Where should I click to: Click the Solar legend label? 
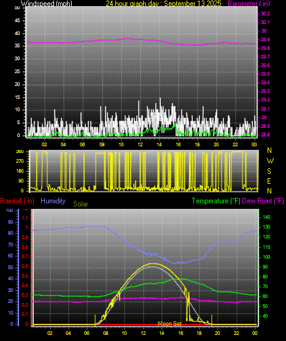coord(80,204)
